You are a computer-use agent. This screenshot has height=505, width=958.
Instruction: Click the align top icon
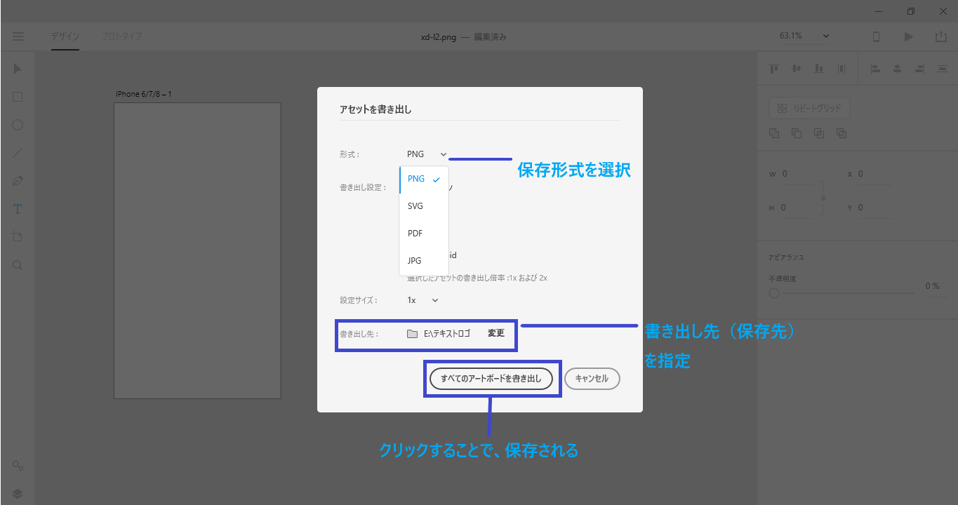click(x=774, y=68)
